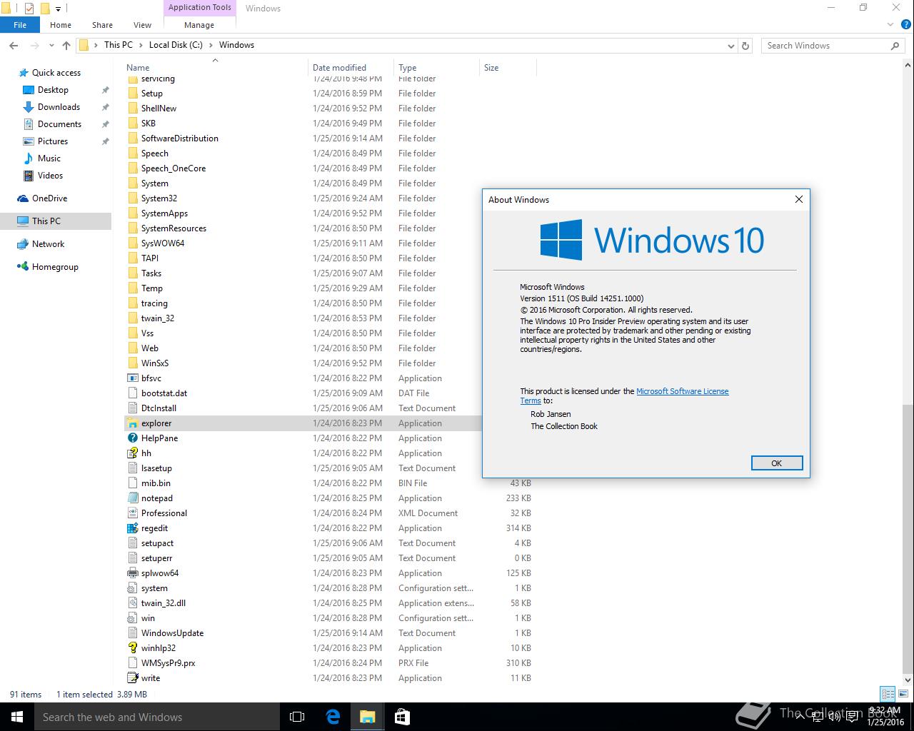Navigate back with the back arrow

coord(14,45)
